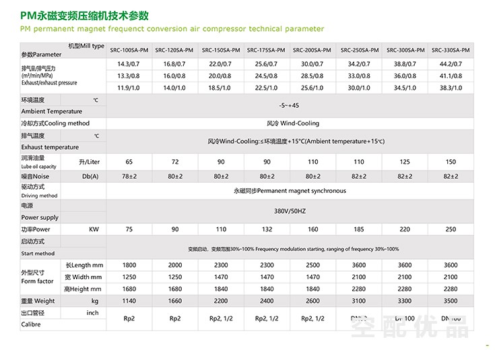
Task: Click the power value '220'
Action: (x=405, y=229)
